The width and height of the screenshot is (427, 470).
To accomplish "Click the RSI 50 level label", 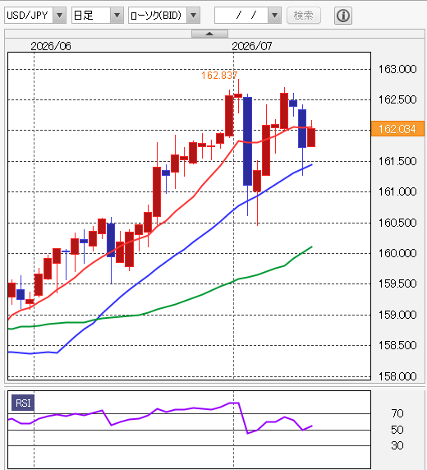I will [397, 430].
